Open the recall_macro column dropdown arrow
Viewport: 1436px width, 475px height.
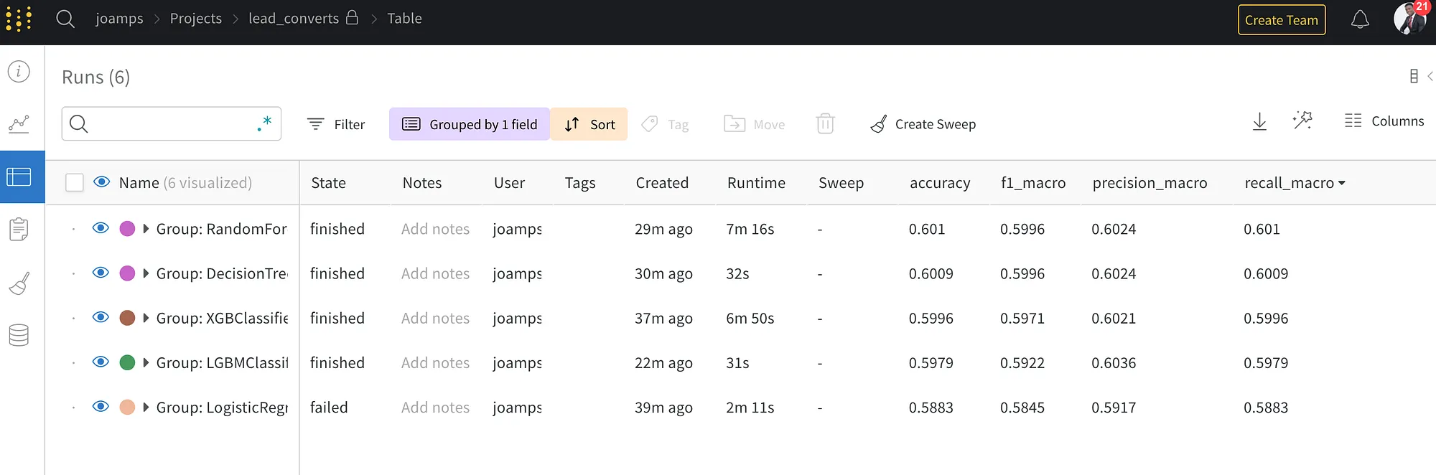(x=1342, y=183)
